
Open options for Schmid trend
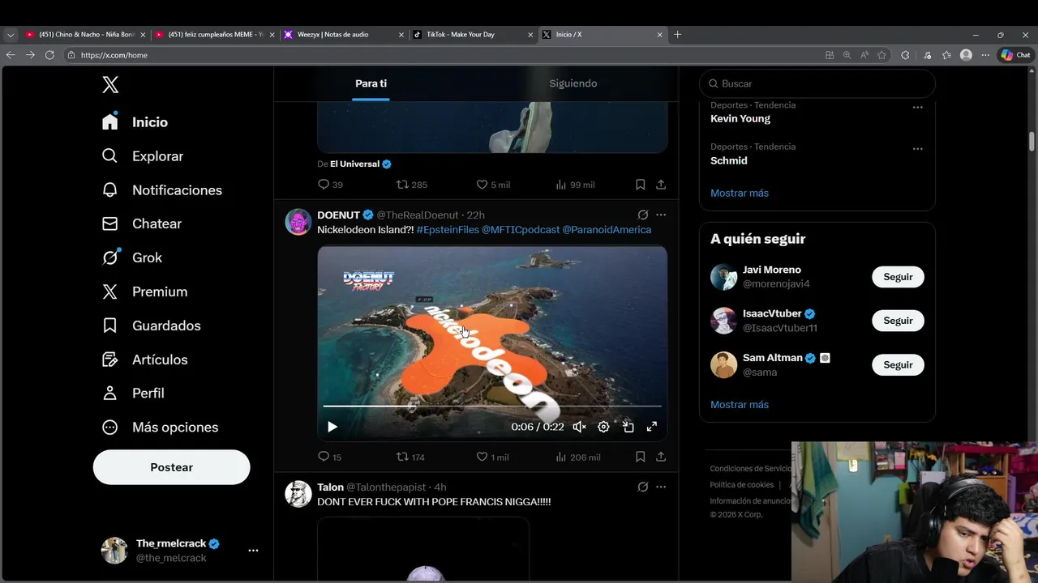(917, 149)
